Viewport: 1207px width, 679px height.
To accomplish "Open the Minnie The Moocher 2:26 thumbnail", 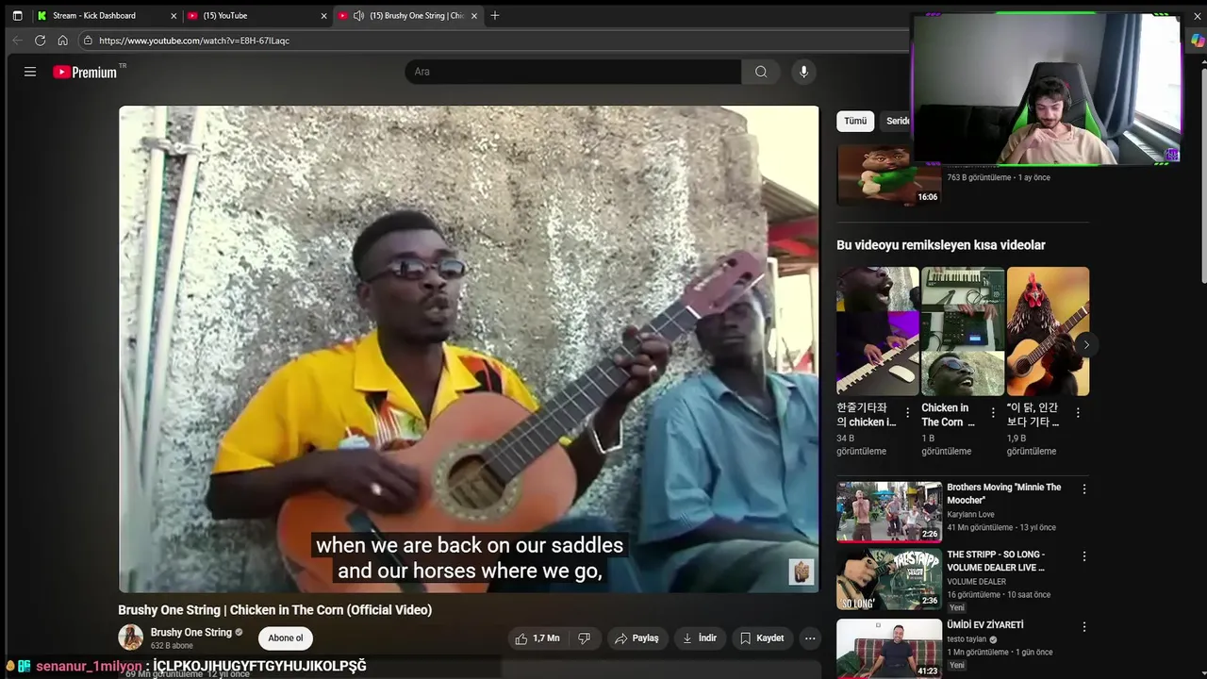I will pos(889,512).
